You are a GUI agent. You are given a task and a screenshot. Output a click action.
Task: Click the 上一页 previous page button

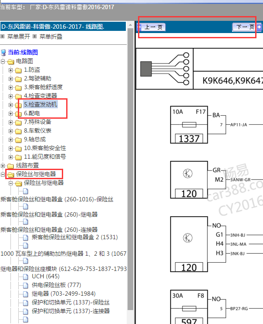(x=151, y=27)
